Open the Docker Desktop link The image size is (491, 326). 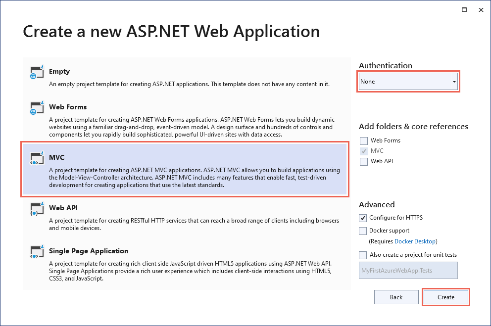click(415, 241)
